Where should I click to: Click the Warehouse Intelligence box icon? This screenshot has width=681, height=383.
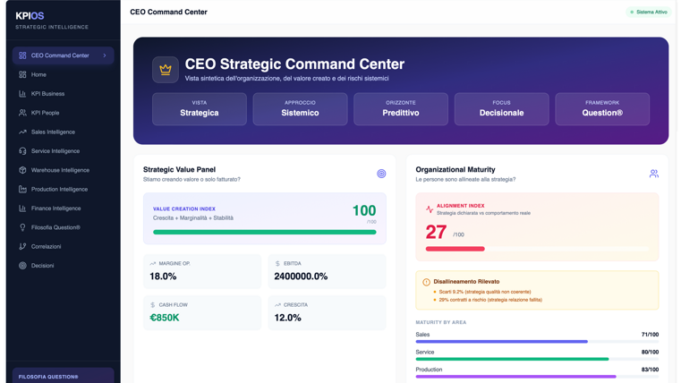click(22, 170)
